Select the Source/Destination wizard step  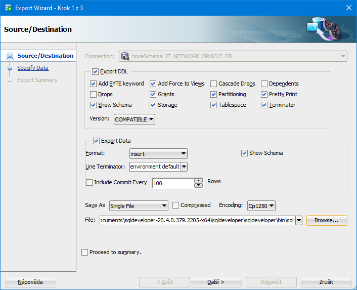pyautogui.click(x=45, y=56)
